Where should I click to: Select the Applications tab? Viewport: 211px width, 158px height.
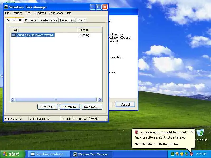pos(15,20)
